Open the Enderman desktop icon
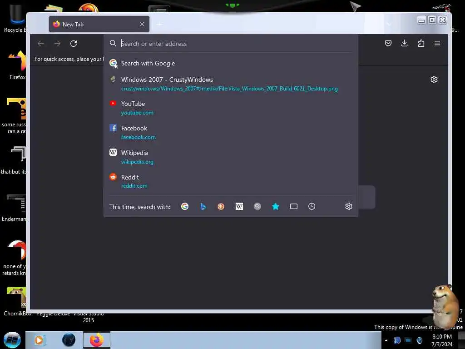Image resolution: width=465 pixels, height=349 pixels. point(15,208)
